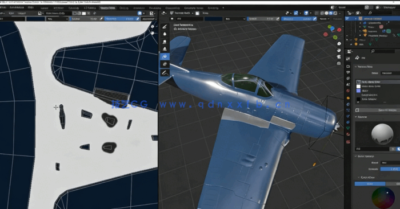Click the Save All Images button
Image resolution: width=400 pixels, height=209 pixels.
pos(377,110)
